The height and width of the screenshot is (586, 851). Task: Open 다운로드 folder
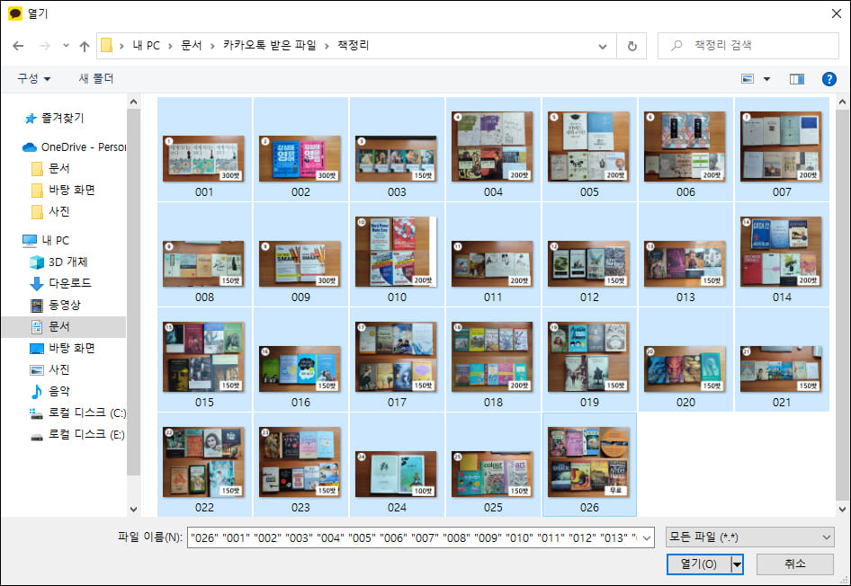(x=60, y=283)
